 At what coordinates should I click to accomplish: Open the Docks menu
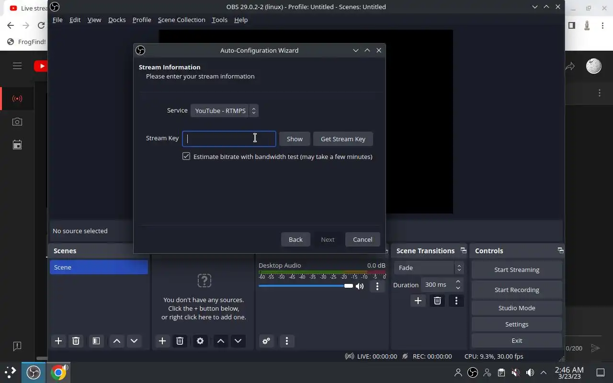click(x=117, y=20)
